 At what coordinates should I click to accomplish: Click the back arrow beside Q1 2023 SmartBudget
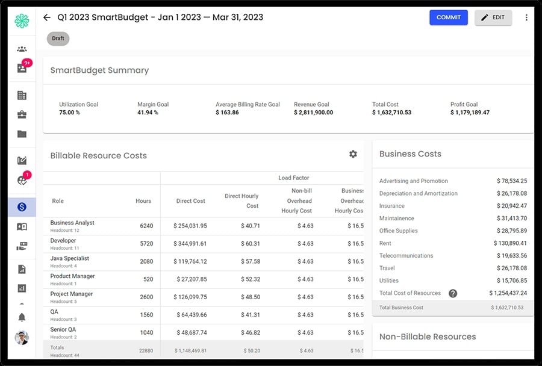coord(47,17)
